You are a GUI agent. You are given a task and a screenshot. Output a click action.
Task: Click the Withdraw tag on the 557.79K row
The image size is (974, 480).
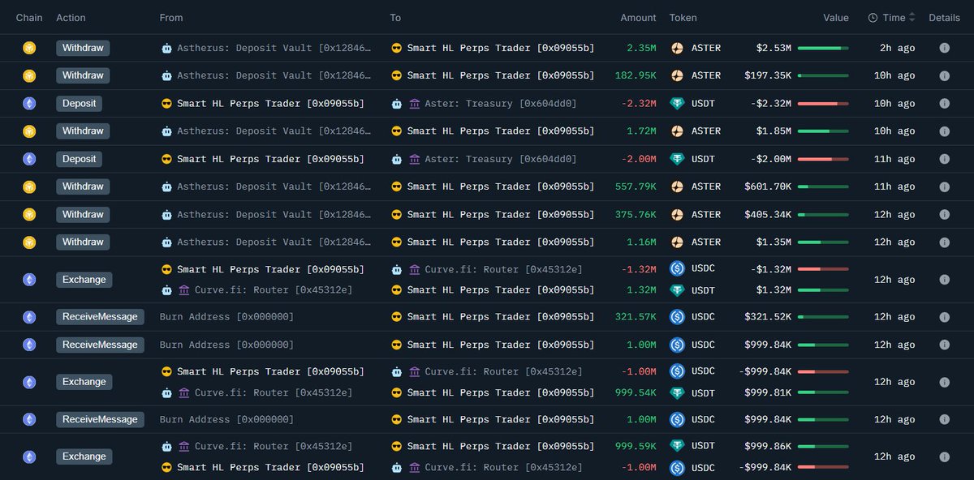pyautogui.click(x=83, y=186)
